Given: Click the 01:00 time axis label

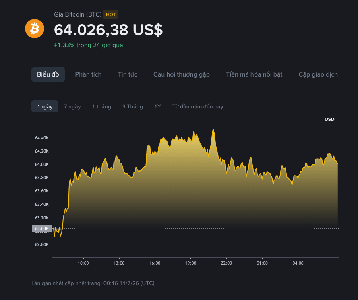Looking at the screenshot, I should 262,263.
